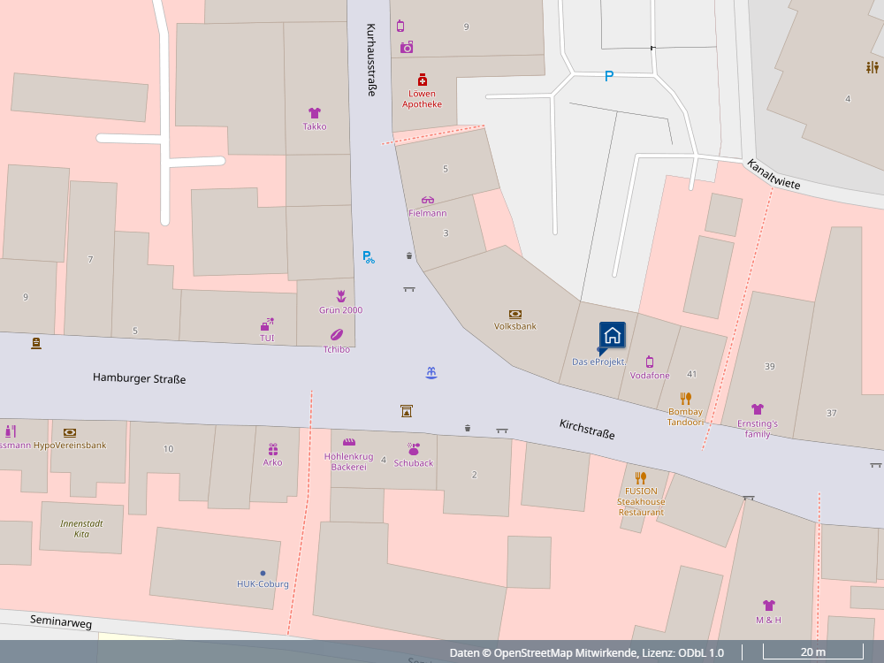This screenshot has width=884, height=663.
Task: Select the Hohlenkrug Bäckerei bakery icon
Action: [348, 442]
